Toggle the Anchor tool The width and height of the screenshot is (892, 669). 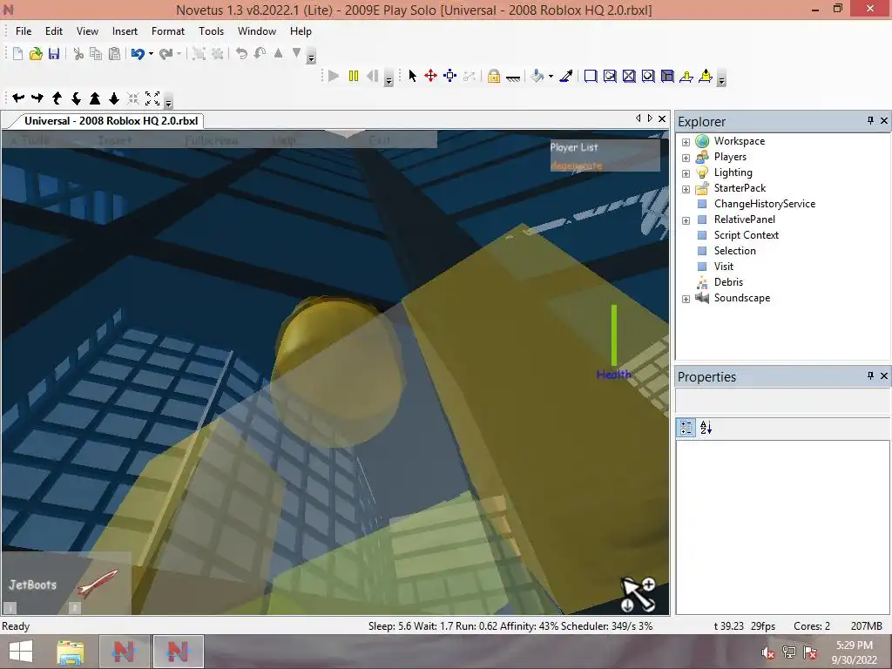tap(512, 77)
